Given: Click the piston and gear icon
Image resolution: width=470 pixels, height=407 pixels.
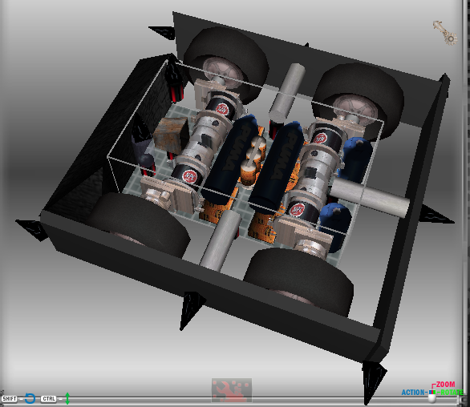Looking at the screenshot, I should click(445, 33).
